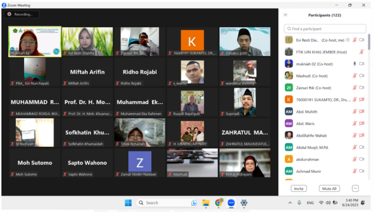The image size is (374, 212).
Task: Click camera icon for abdurrahman row
Action: click(362, 159)
